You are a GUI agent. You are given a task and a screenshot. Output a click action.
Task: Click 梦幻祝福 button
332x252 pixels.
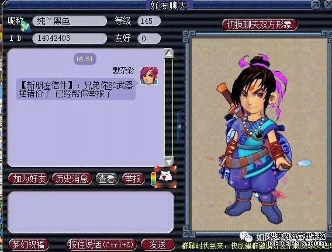(x=29, y=244)
